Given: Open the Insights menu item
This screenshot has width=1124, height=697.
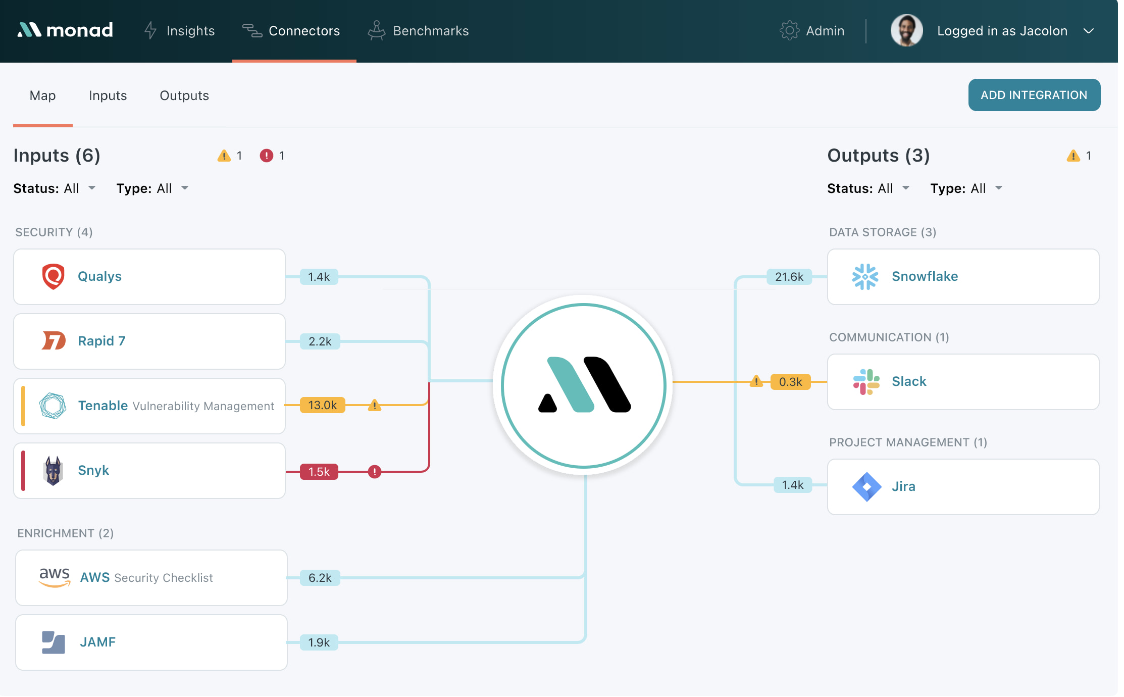Looking at the screenshot, I should pos(190,31).
